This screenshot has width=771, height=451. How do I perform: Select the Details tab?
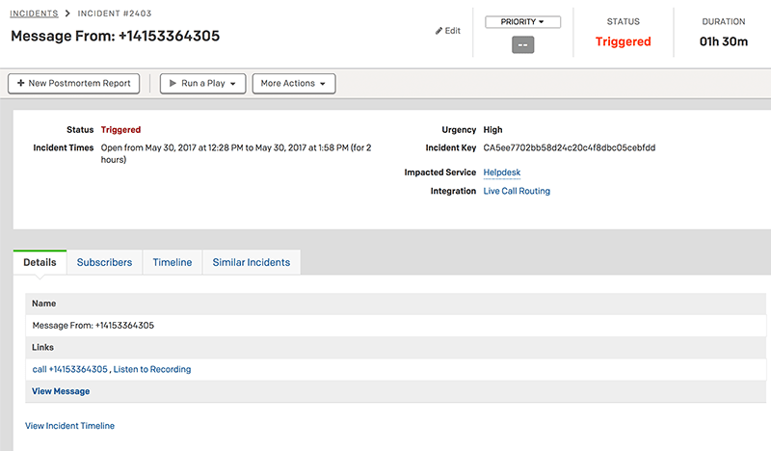[40, 262]
